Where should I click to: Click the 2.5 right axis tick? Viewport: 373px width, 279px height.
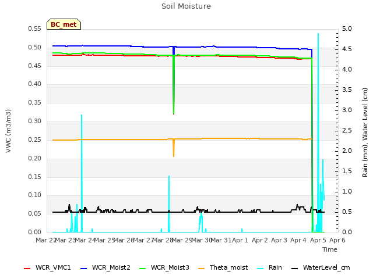(347, 130)
